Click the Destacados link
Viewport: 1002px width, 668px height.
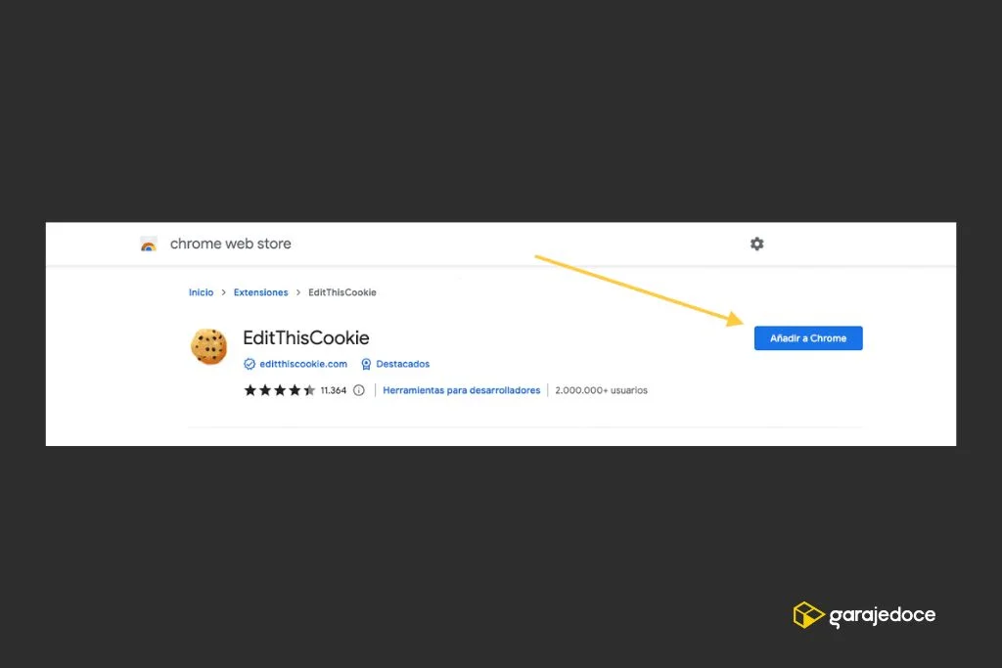click(x=402, y=364)
